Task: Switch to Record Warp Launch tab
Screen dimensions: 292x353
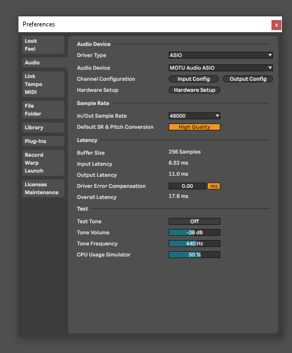Action: [x=43, y=163]
